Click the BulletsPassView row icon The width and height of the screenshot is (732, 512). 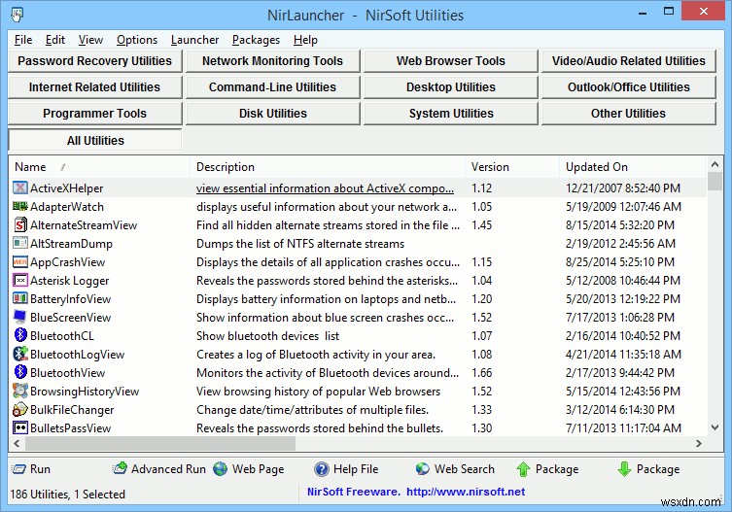(x=20, y=428)
